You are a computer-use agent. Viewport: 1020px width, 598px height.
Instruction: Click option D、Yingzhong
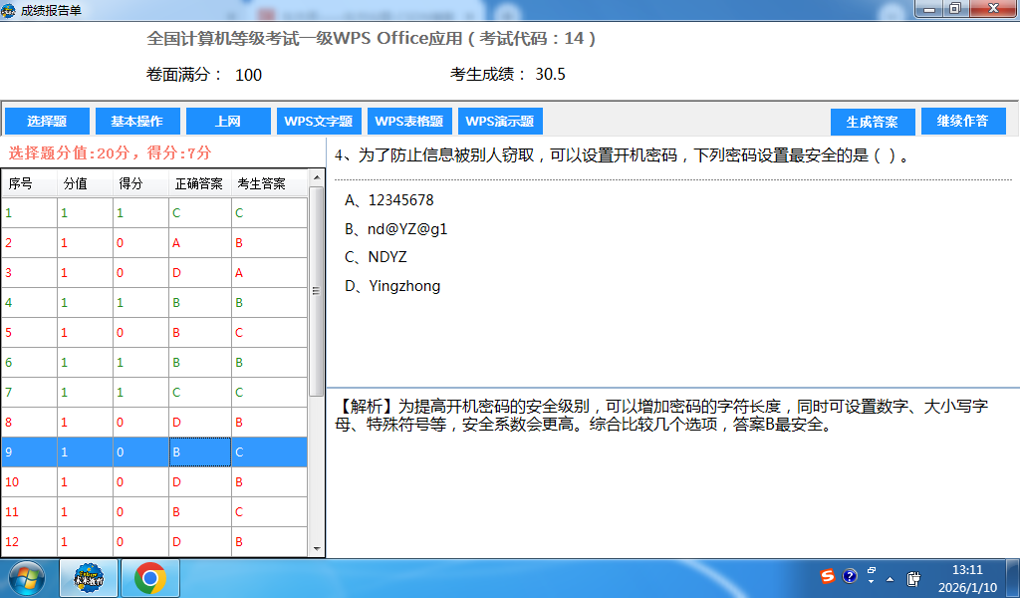[x=392, y=286]
